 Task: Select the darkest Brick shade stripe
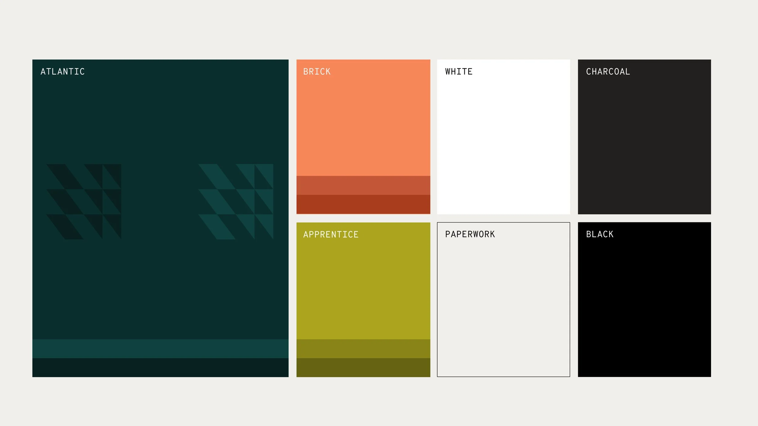(363, 205)
